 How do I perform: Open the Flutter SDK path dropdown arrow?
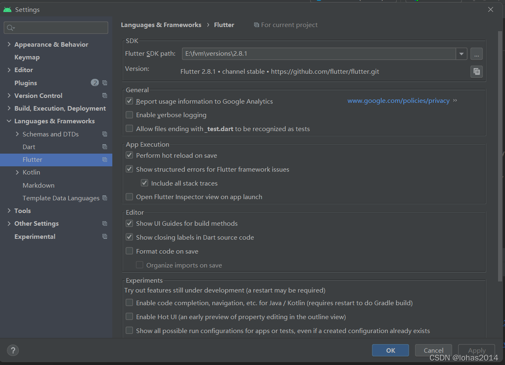(x=462, y=54)
